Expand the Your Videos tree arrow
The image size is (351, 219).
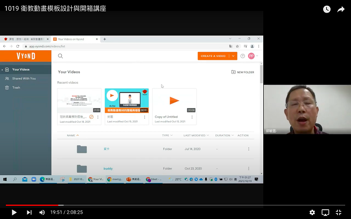point(2,70)
